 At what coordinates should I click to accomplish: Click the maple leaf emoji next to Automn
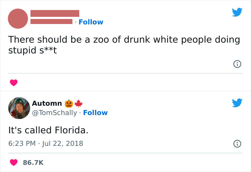(78, 104)
